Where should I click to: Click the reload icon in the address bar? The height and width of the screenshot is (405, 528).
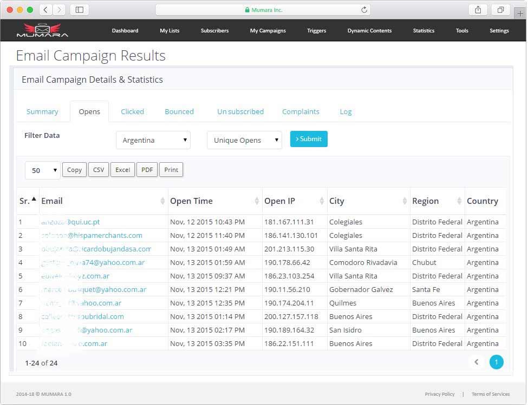(x=363, y=9)
